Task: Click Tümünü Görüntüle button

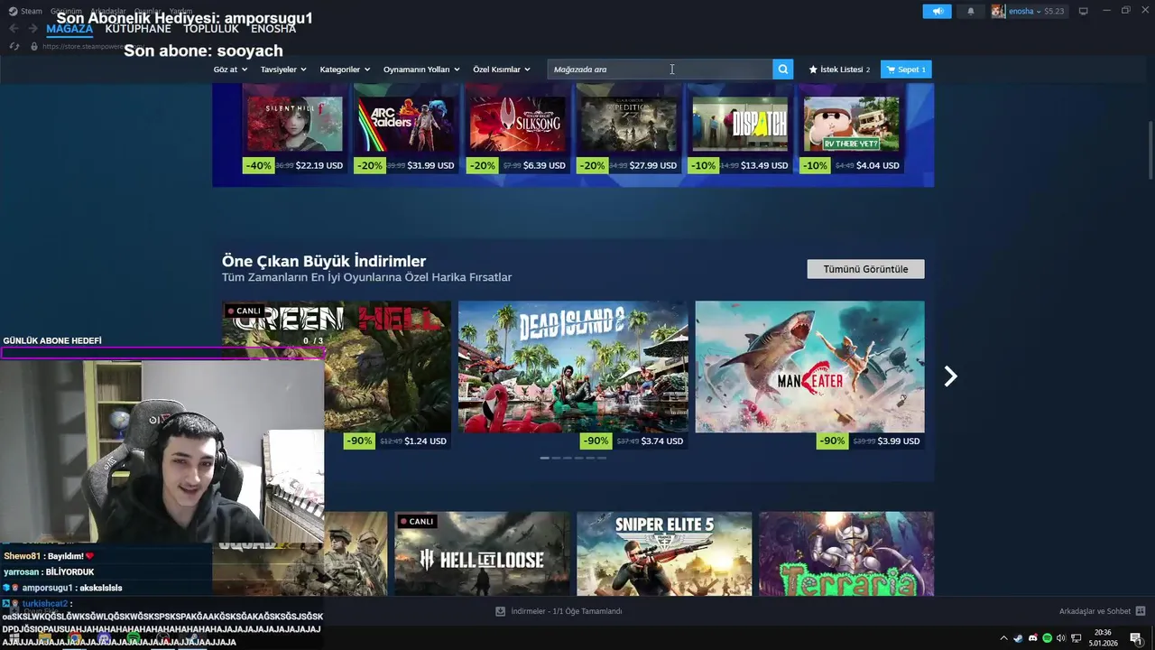Action: pos(865,269)
